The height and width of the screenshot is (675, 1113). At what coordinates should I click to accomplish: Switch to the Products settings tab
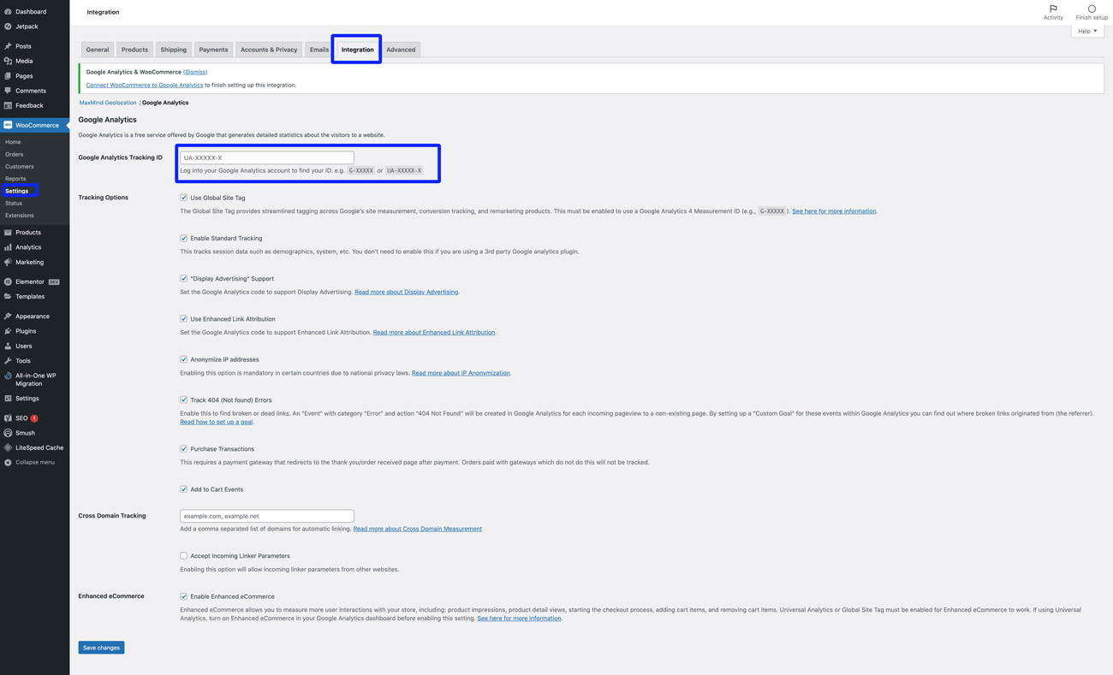pyautogui.click(x=134, y=50)
